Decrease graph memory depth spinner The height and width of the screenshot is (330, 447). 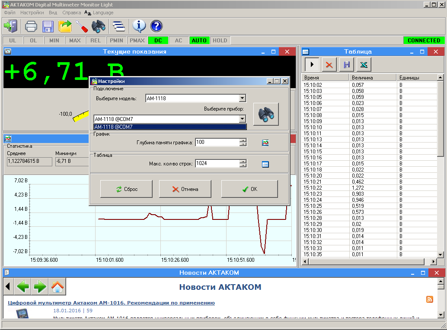click(243, 144)
